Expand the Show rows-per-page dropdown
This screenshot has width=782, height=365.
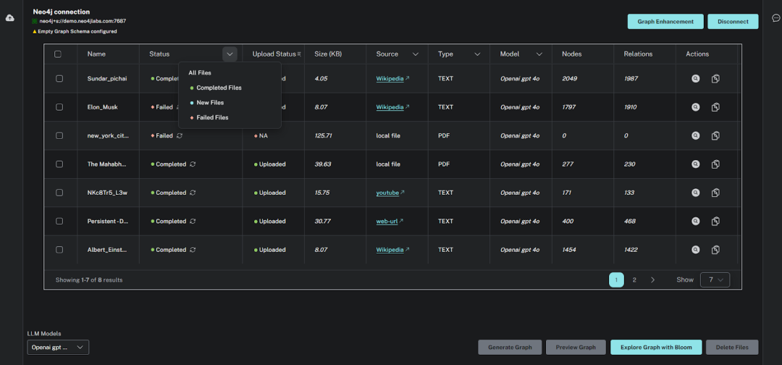tap(715, 280)
